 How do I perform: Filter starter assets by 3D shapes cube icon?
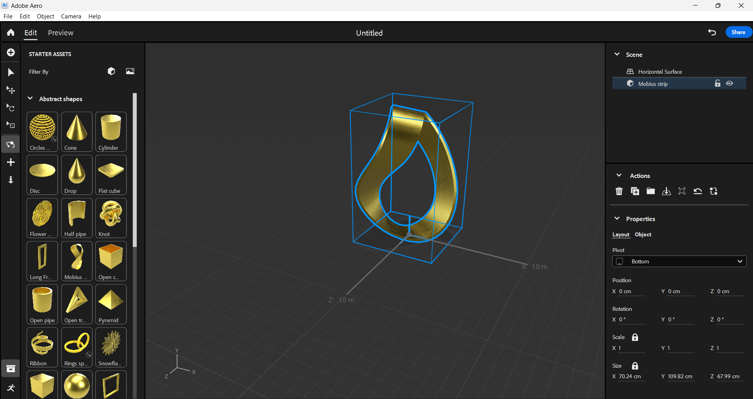[111, 71]
